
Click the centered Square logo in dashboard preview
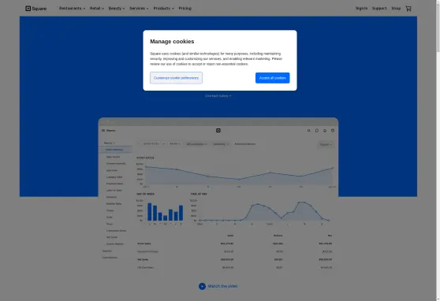pos(218,131)
